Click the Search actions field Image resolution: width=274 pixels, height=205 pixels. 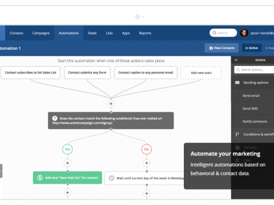(x=254, y=70)
